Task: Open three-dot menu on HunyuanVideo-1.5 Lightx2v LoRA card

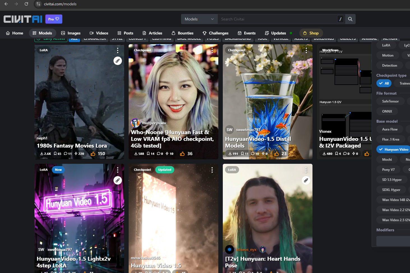Action: (x=118, y=170)
